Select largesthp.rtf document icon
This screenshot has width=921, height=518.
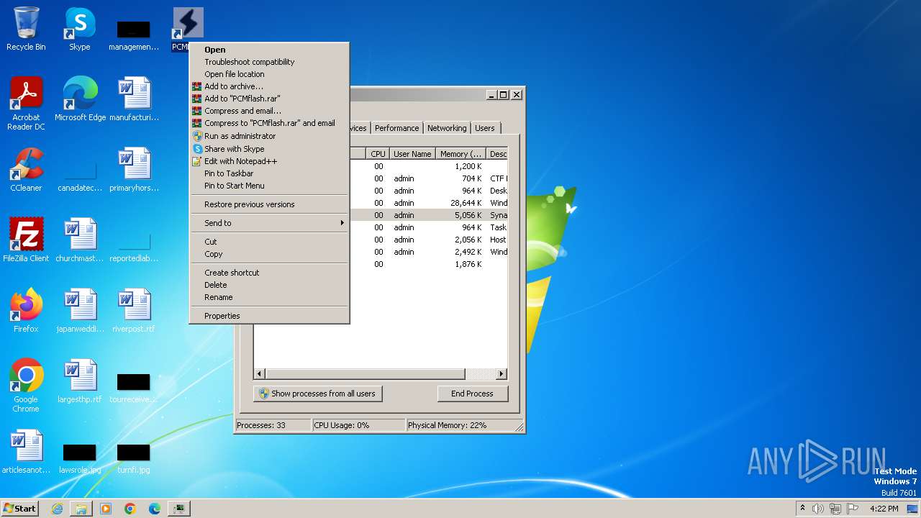[80, 381]
